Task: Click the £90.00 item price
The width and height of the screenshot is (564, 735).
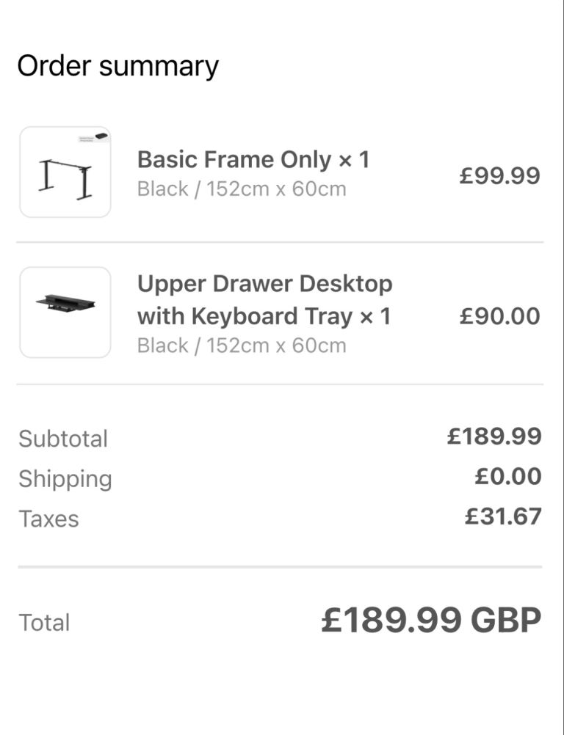Action: coord(499,316)
